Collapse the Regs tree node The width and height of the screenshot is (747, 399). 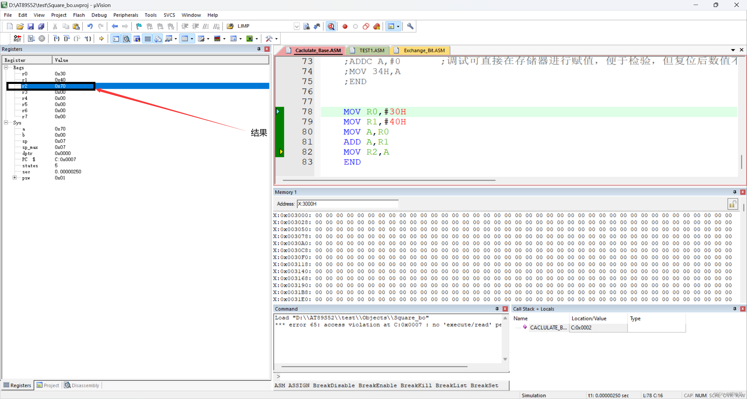point(6,67)
